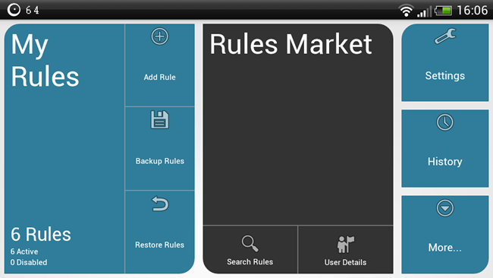This screenshot has height=278, width=493.
Task: Click the wrench Settings icon
Action: (445, 36)
